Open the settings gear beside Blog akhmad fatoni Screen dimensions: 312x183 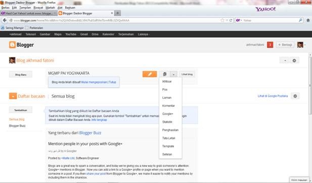point(294,60)
